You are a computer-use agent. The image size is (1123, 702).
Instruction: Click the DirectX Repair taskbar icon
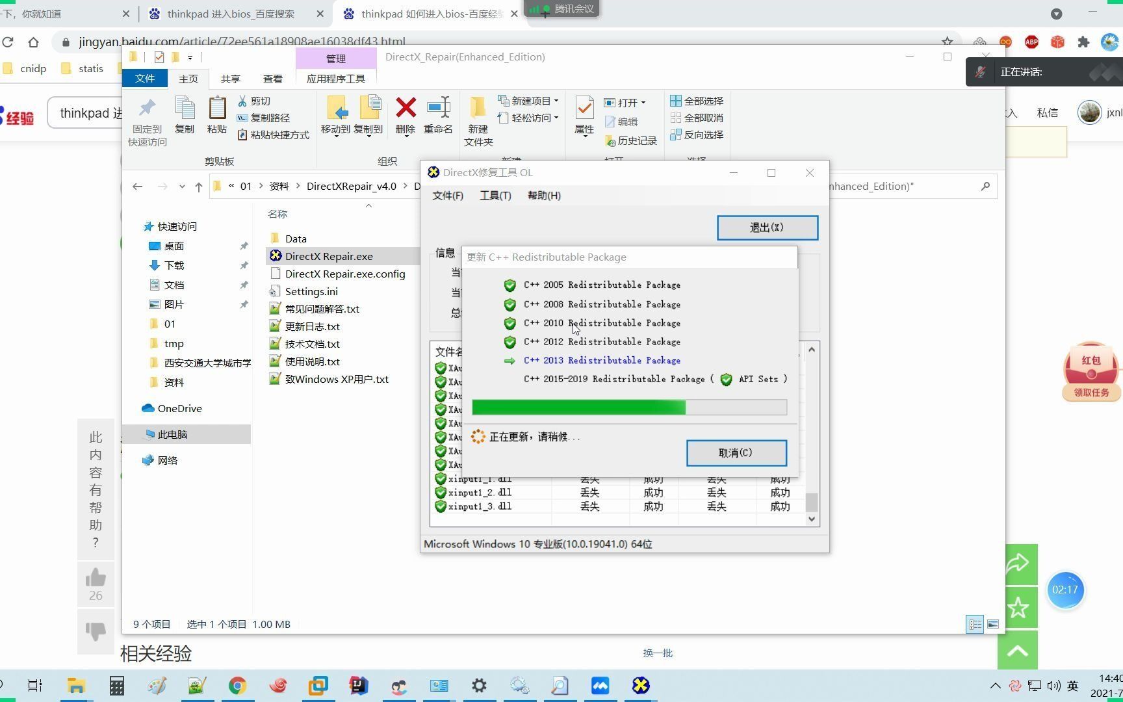coord(641,686)
